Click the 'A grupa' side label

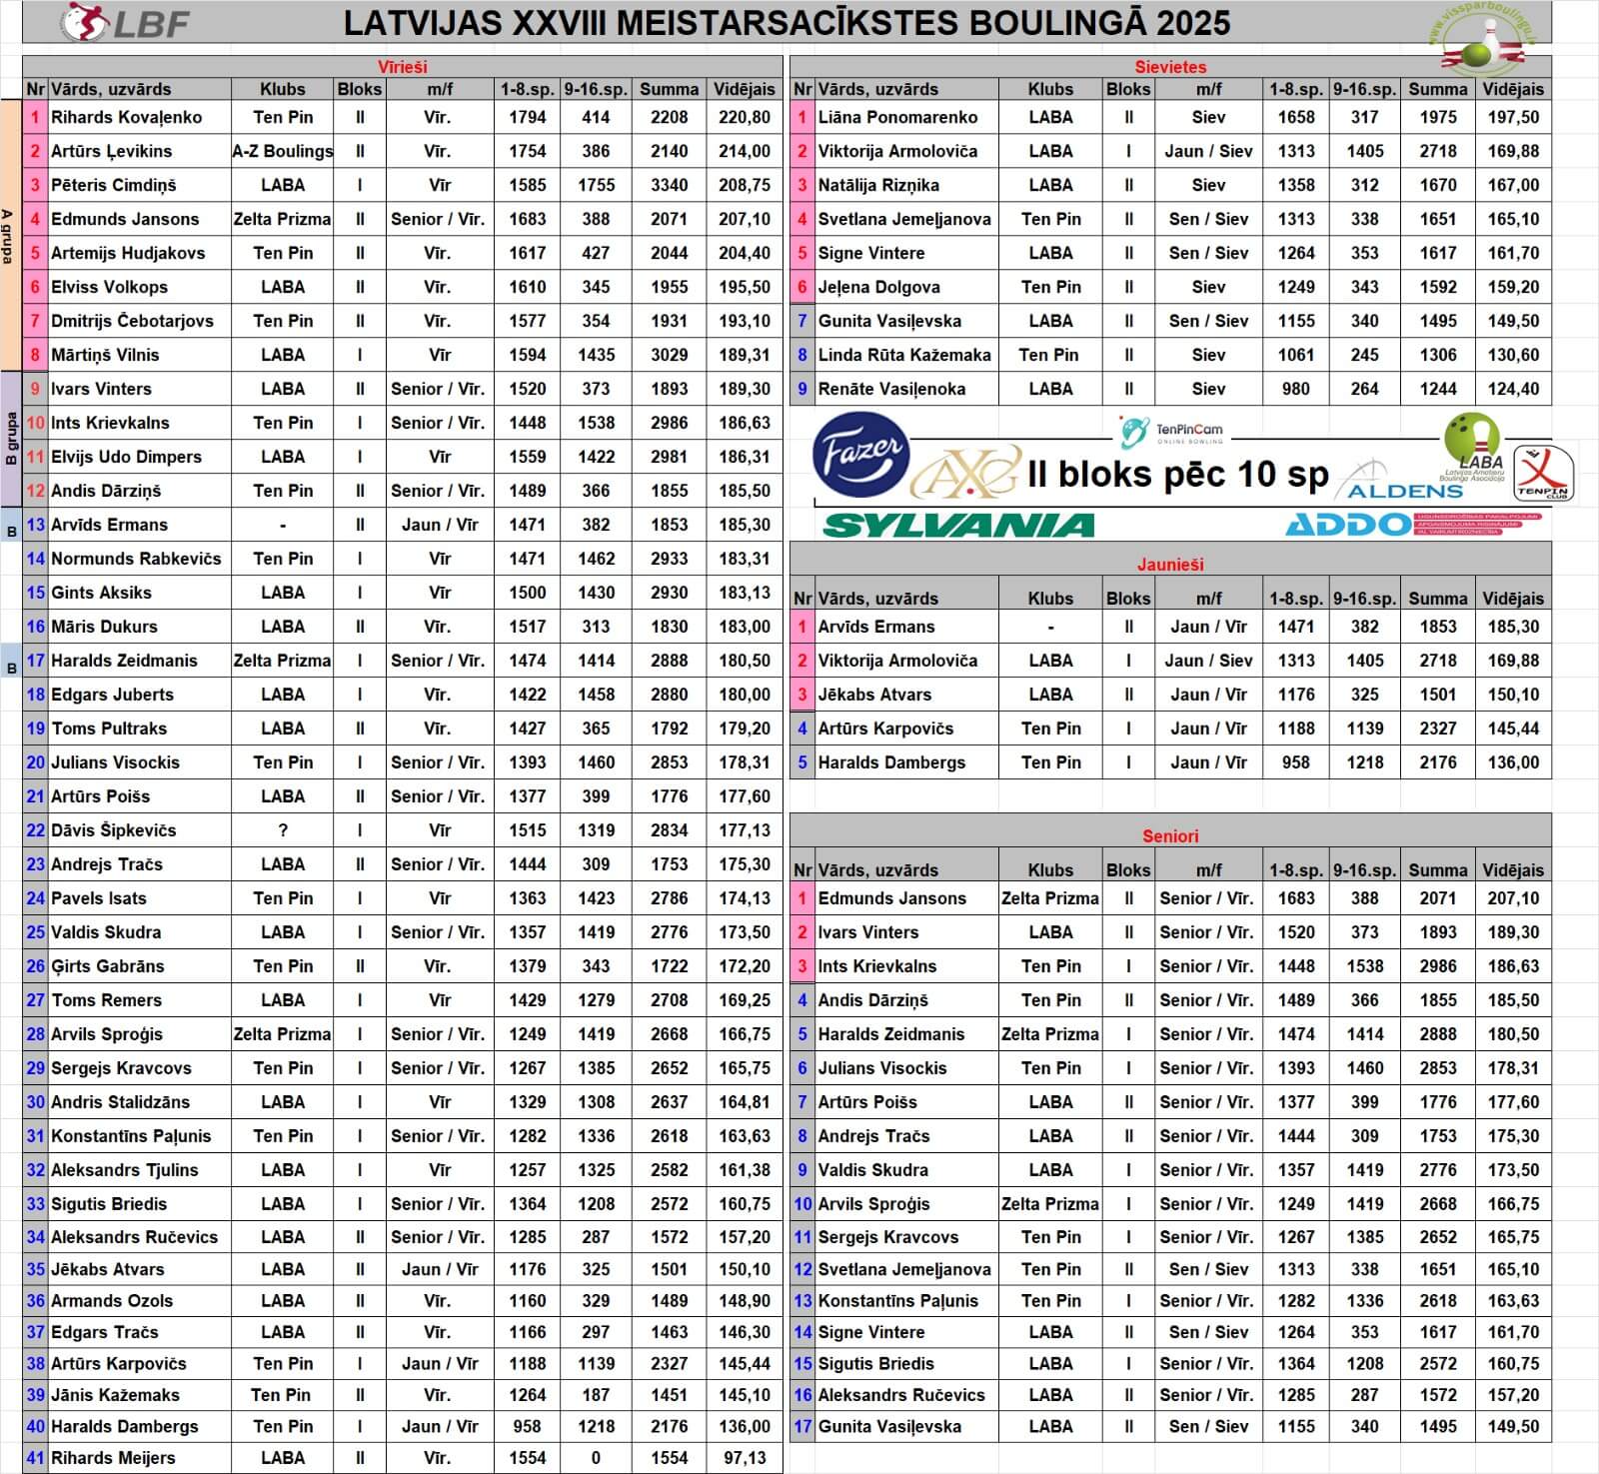point(9,236)
